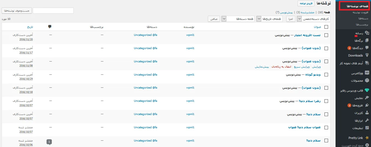This screenshot has width=371, height=147.
Task: Click the 10 مورد items count text
Action: (6, 19)
